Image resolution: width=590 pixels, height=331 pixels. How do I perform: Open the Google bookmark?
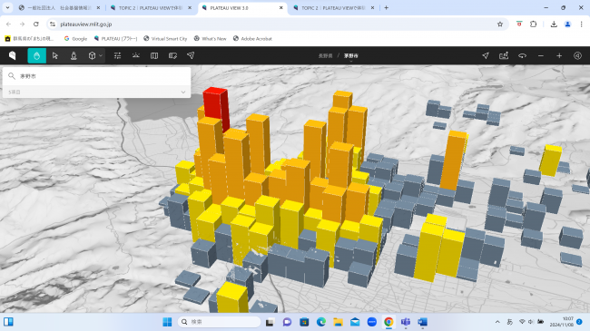(75, 38)
